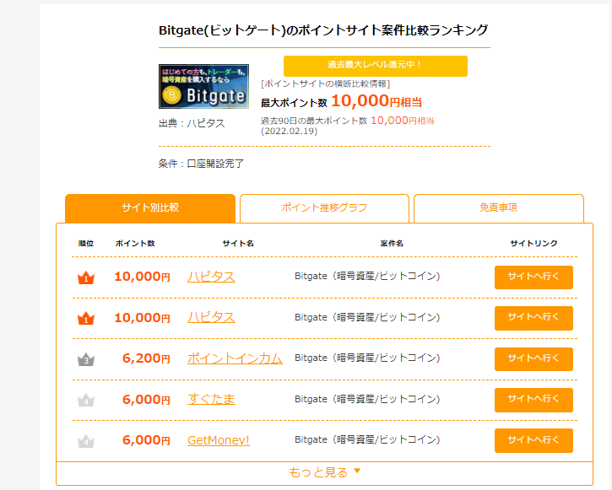Click サイトへ行く in the second ハピタス row
This screenshot has width=612, height=490.
[x=533, y=318]
